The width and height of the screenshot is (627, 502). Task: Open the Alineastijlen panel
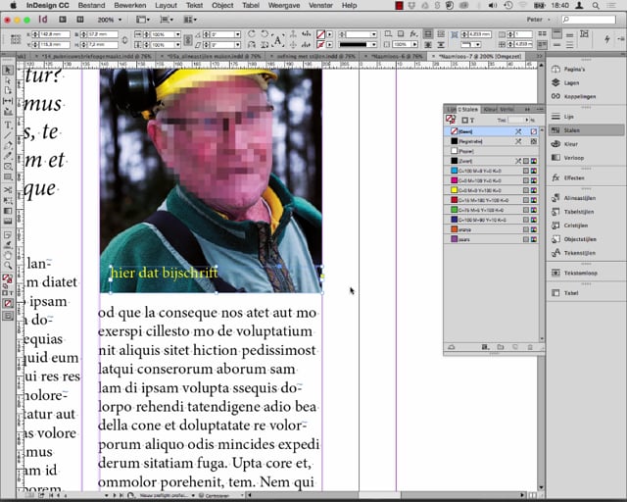click(580, 198)
